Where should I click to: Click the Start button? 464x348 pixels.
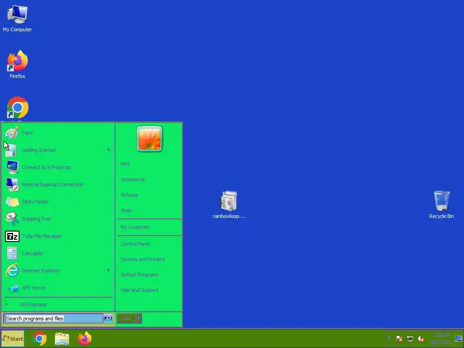tap(13, 339)
